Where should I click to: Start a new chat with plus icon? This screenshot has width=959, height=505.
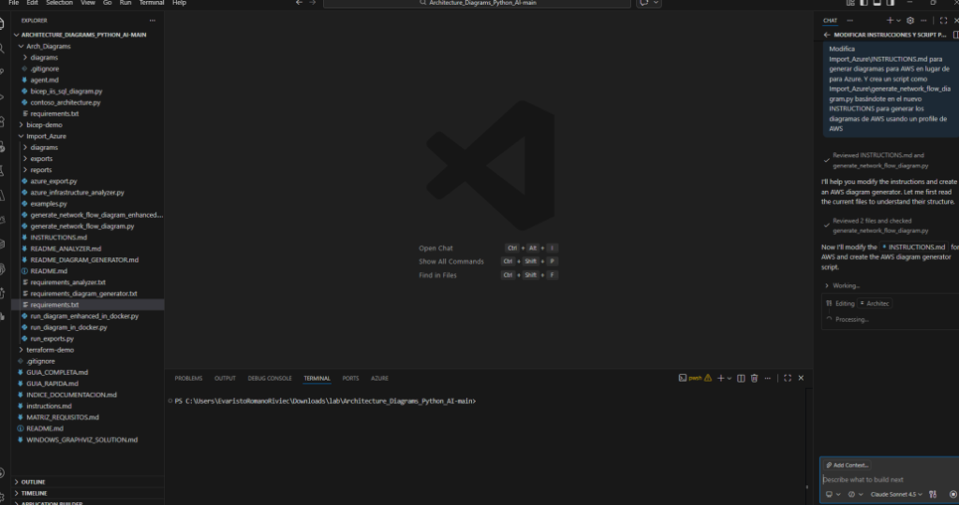[889, 20]
